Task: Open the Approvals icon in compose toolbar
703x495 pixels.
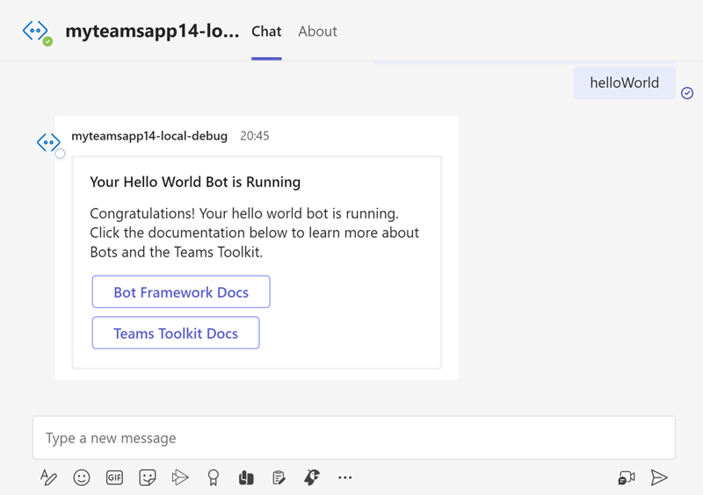Action: click(246, 478)
